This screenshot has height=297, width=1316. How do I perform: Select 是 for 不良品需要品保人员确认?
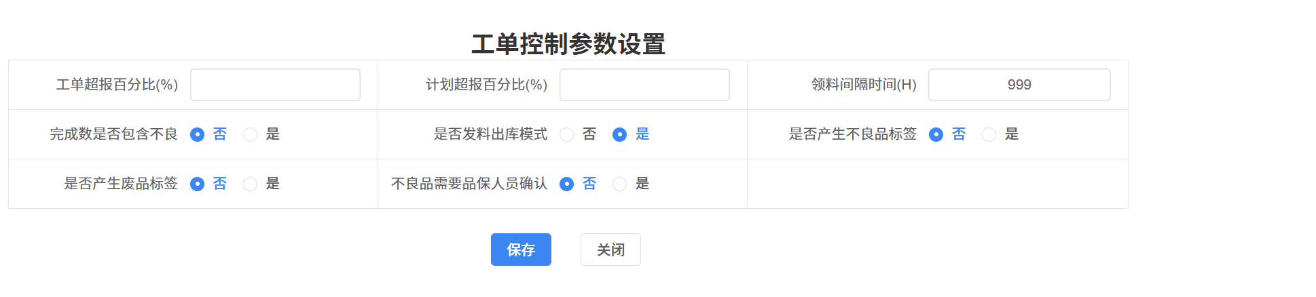(x=620, y=184)
